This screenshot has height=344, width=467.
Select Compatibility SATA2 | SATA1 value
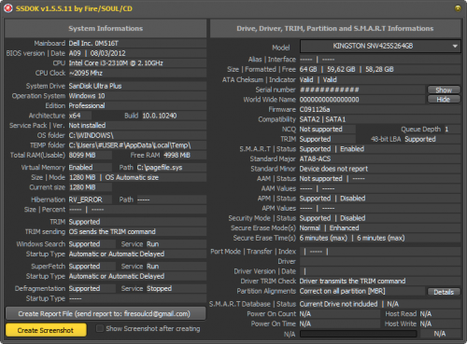322,119
